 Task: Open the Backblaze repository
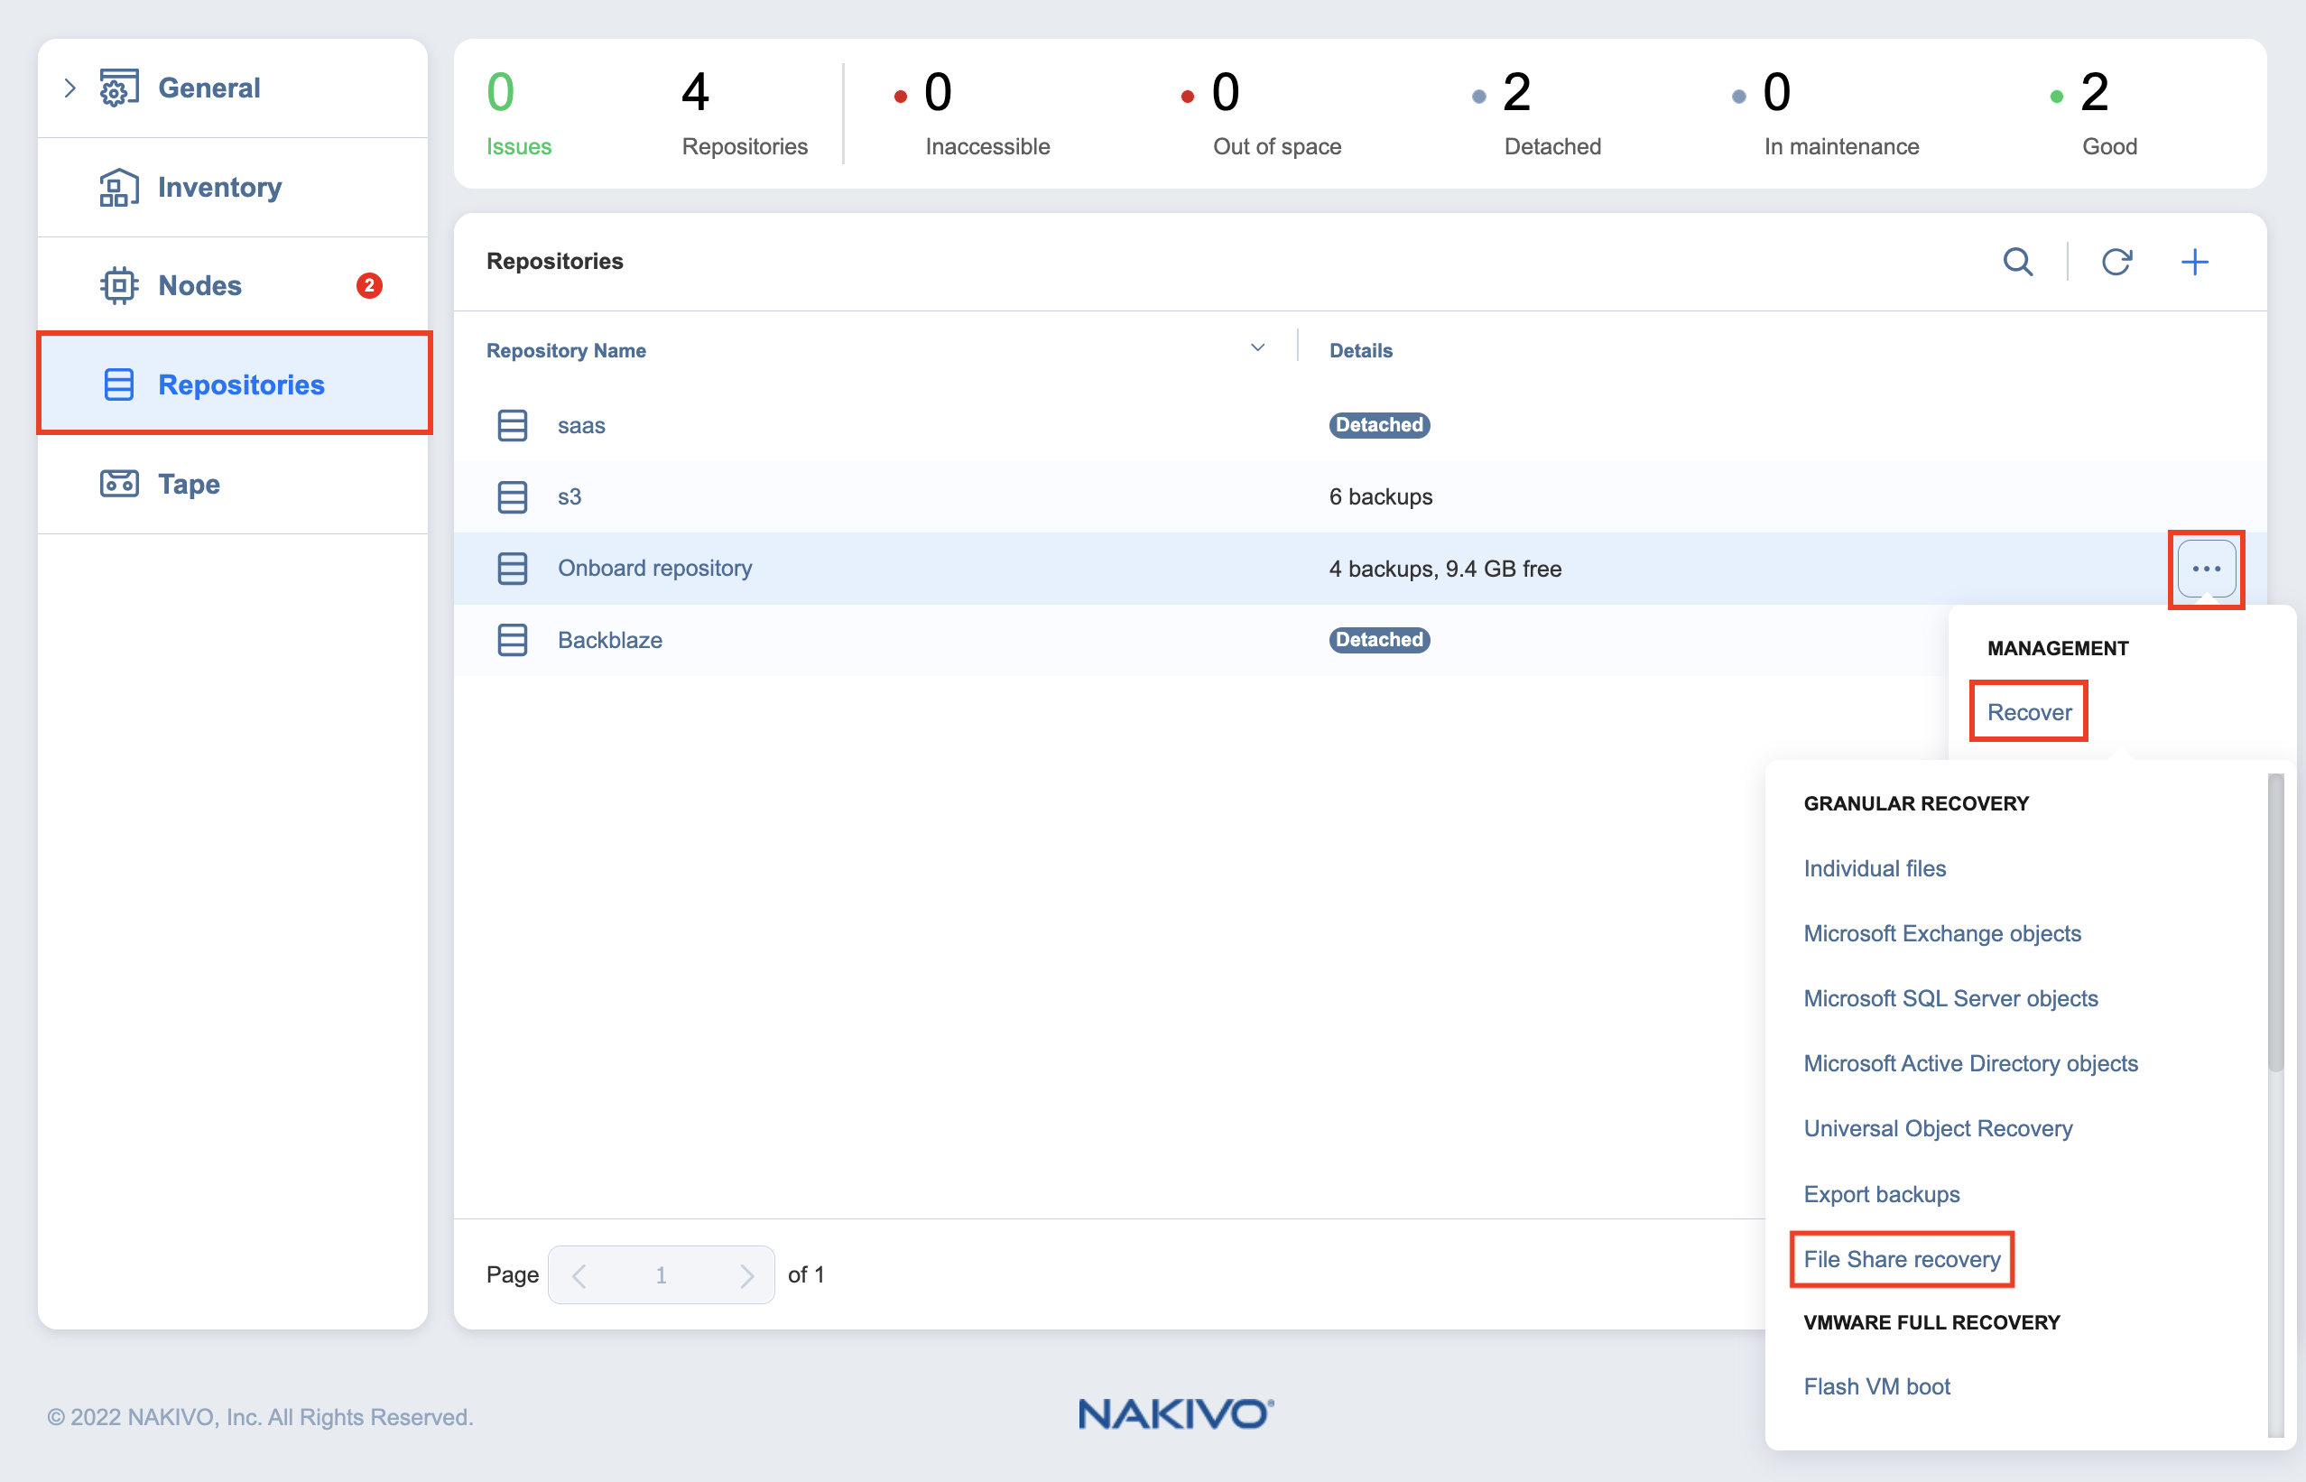point(610,640)
